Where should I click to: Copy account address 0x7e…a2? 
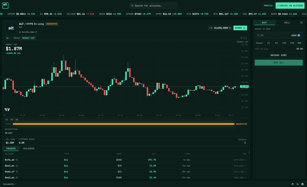point(17,160)
